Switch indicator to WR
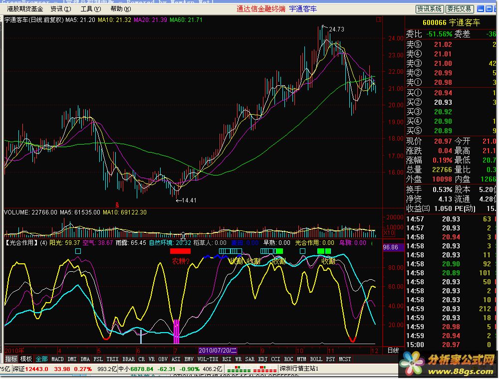This screenshot has height=379, width=499. 239,359
